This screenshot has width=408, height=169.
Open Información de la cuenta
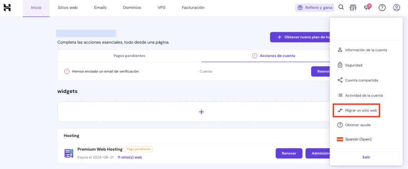(x=365, y=50)
